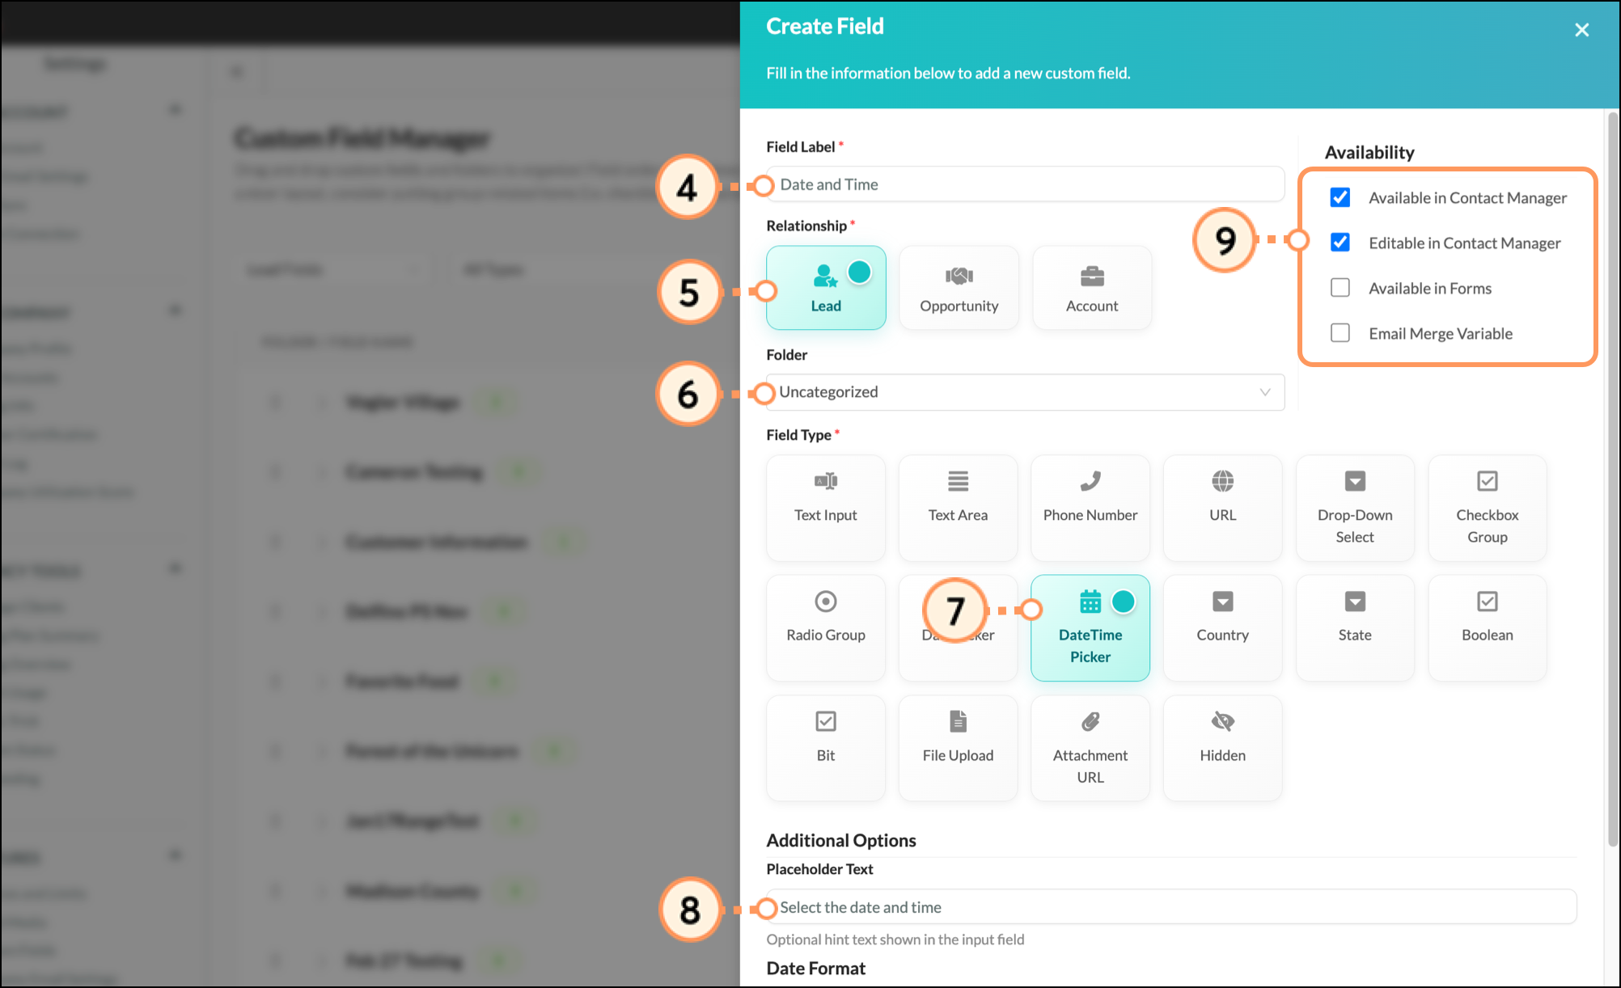The width and height of the screenshot is (1621, 988).
Task: Pick the Attachment URL field type
Action: click(x=1090, y=748)
